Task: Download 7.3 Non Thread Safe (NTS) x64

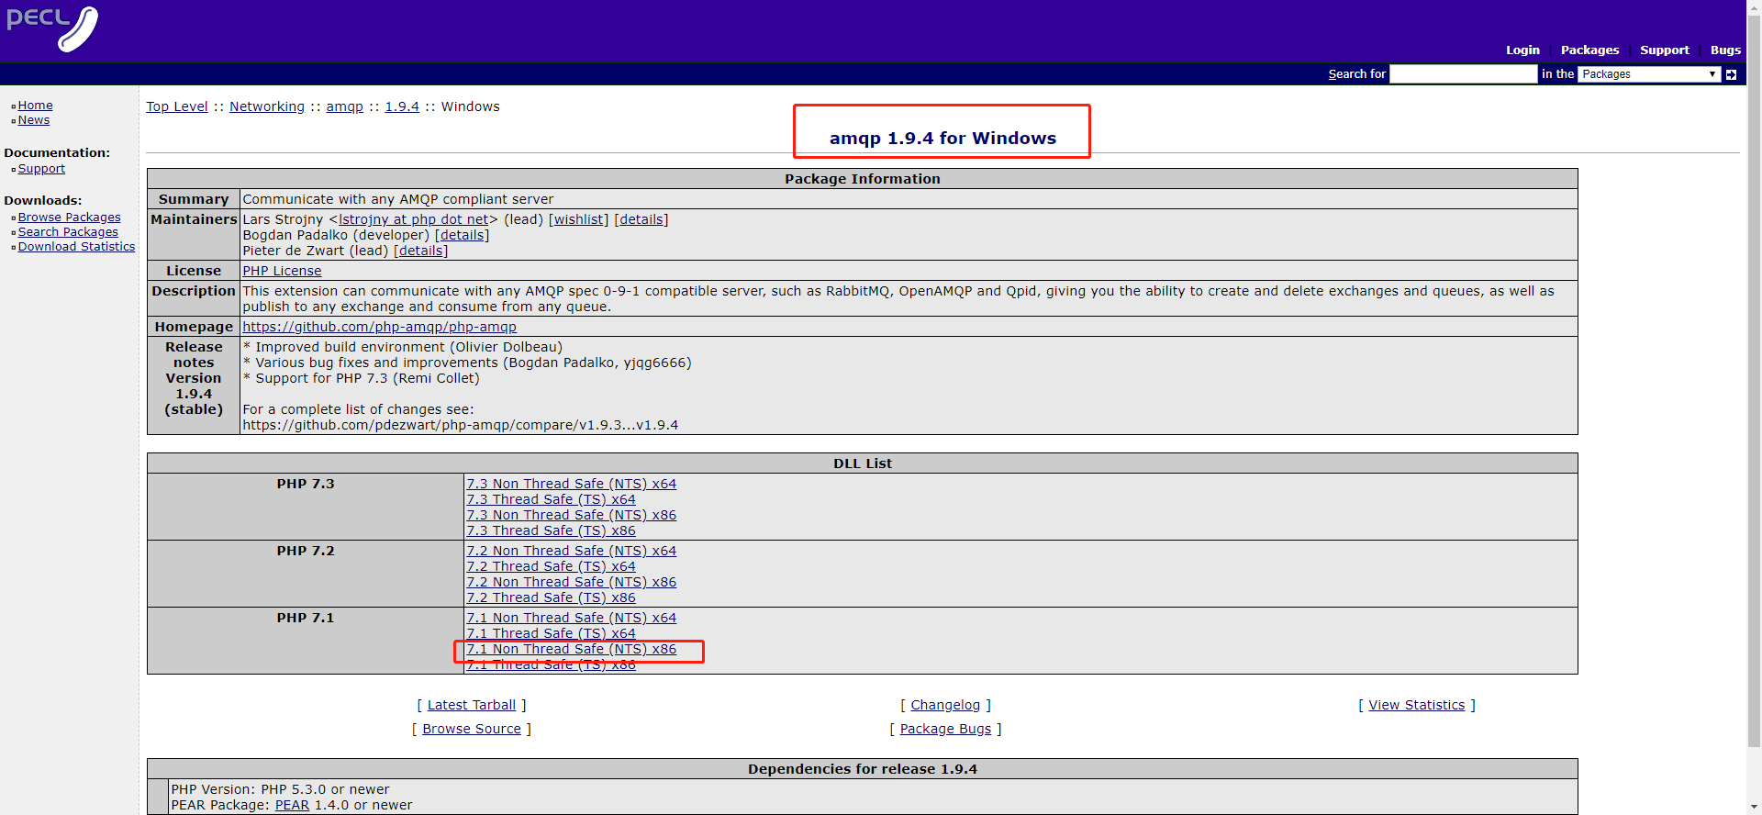Action: pos(571,484)
